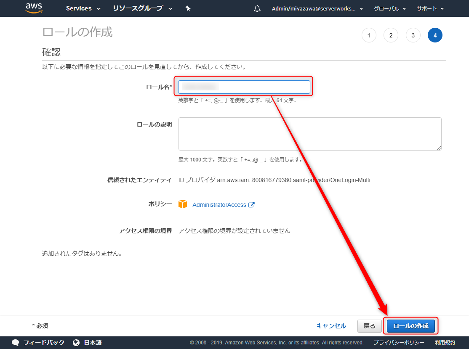Screen dimensions: 469x349
Task: Open the notifications bell icon
Action: (257, 9)
